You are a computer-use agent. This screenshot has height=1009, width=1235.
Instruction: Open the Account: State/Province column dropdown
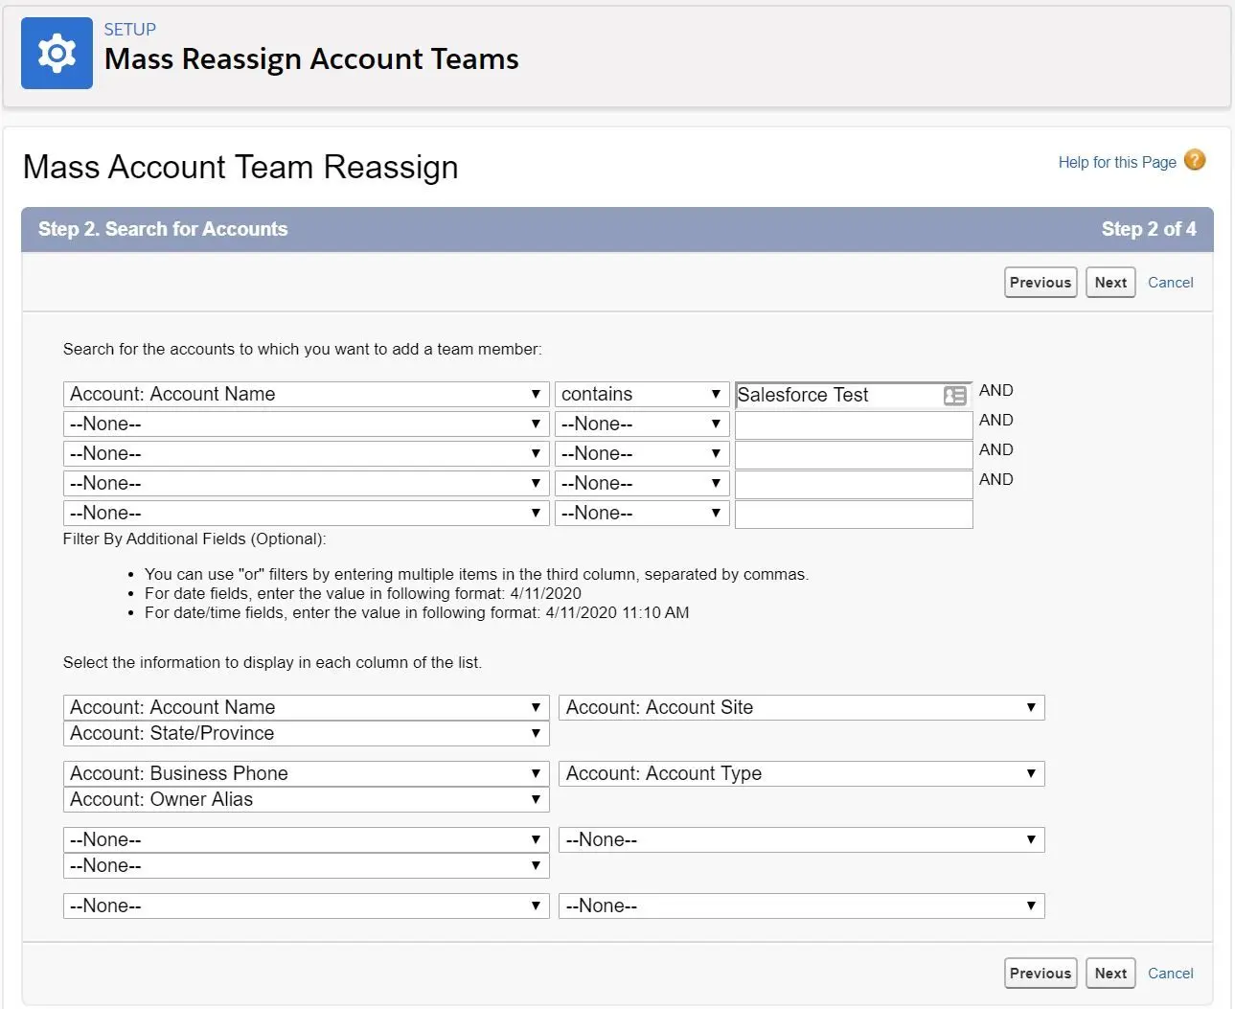(307, 734)
